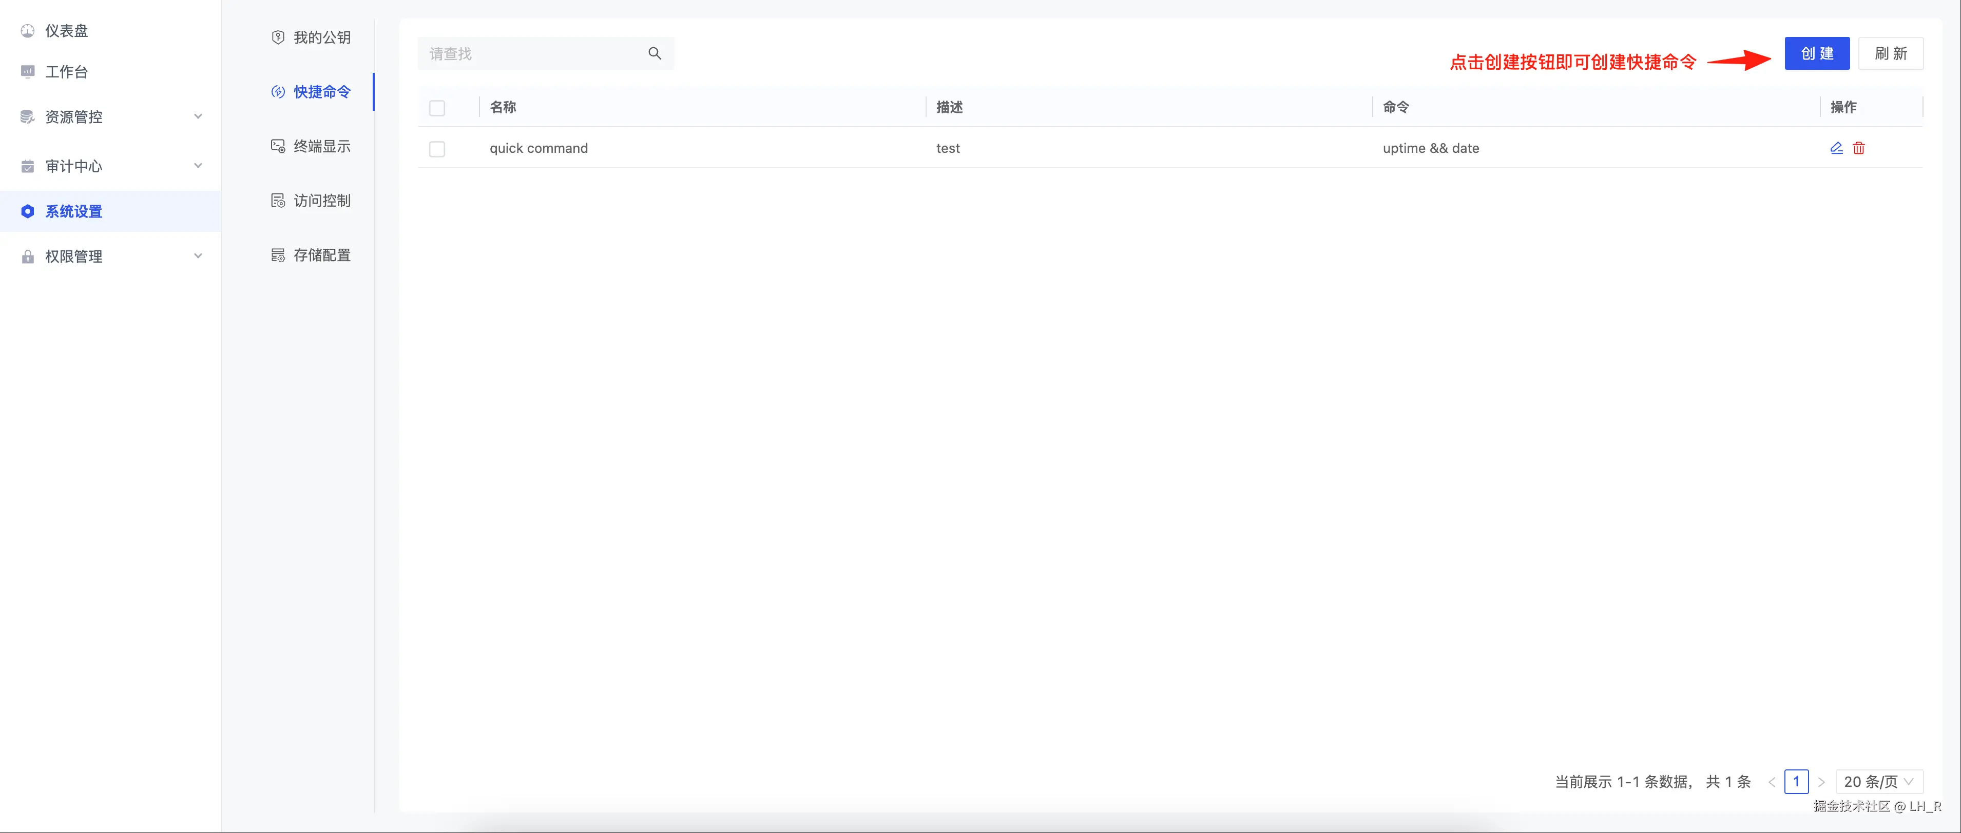
Task: Expand the 审计中心 menu chevron
Action: tap(198, 166)
